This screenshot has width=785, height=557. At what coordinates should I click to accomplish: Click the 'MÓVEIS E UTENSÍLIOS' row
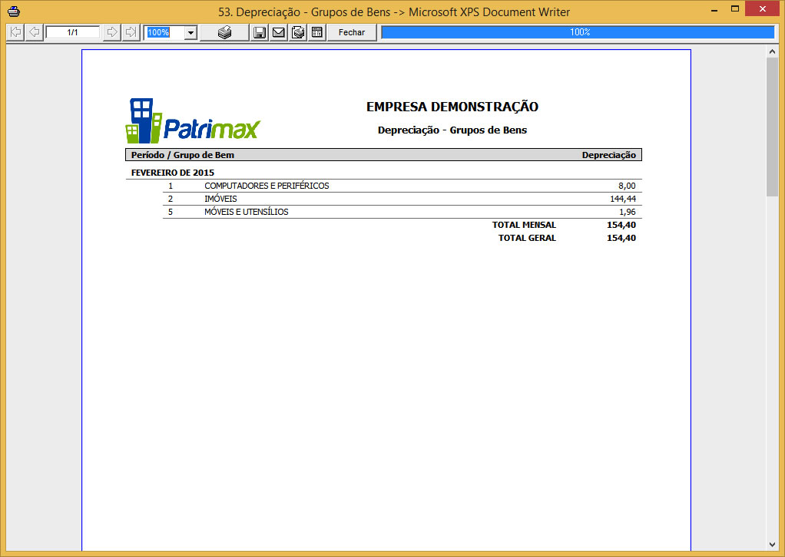click(402, 212)
